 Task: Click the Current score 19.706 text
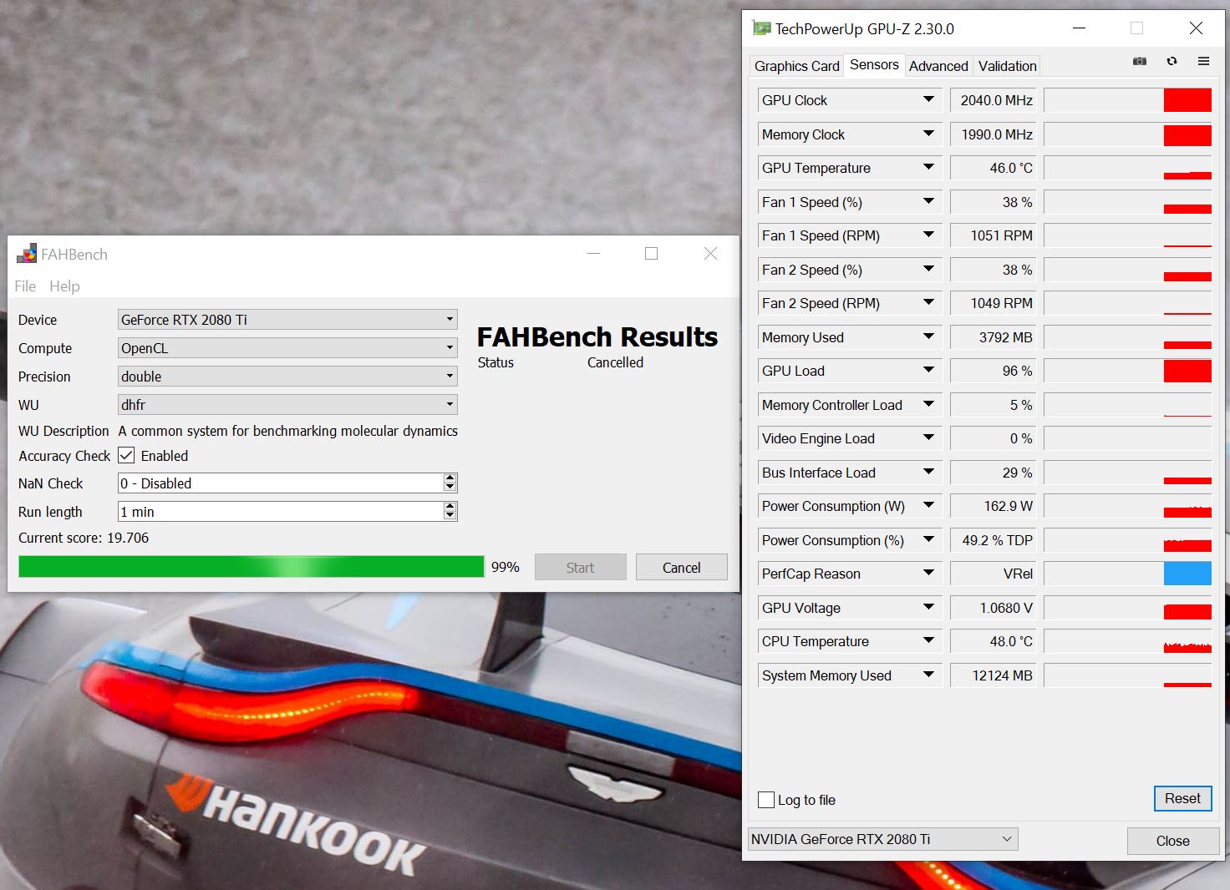point(84,538)
